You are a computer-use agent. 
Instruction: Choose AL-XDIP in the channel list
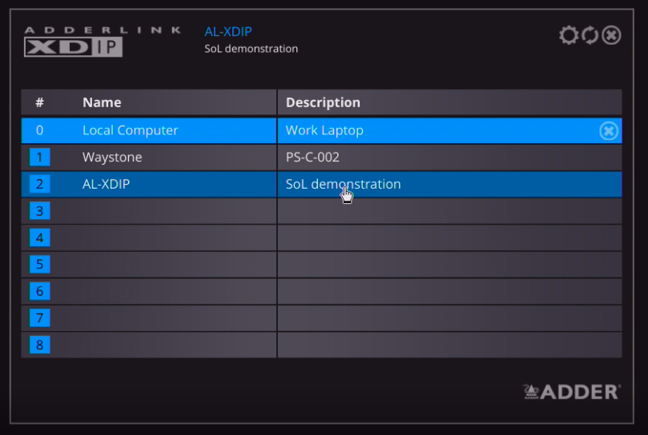coord(106,184)
